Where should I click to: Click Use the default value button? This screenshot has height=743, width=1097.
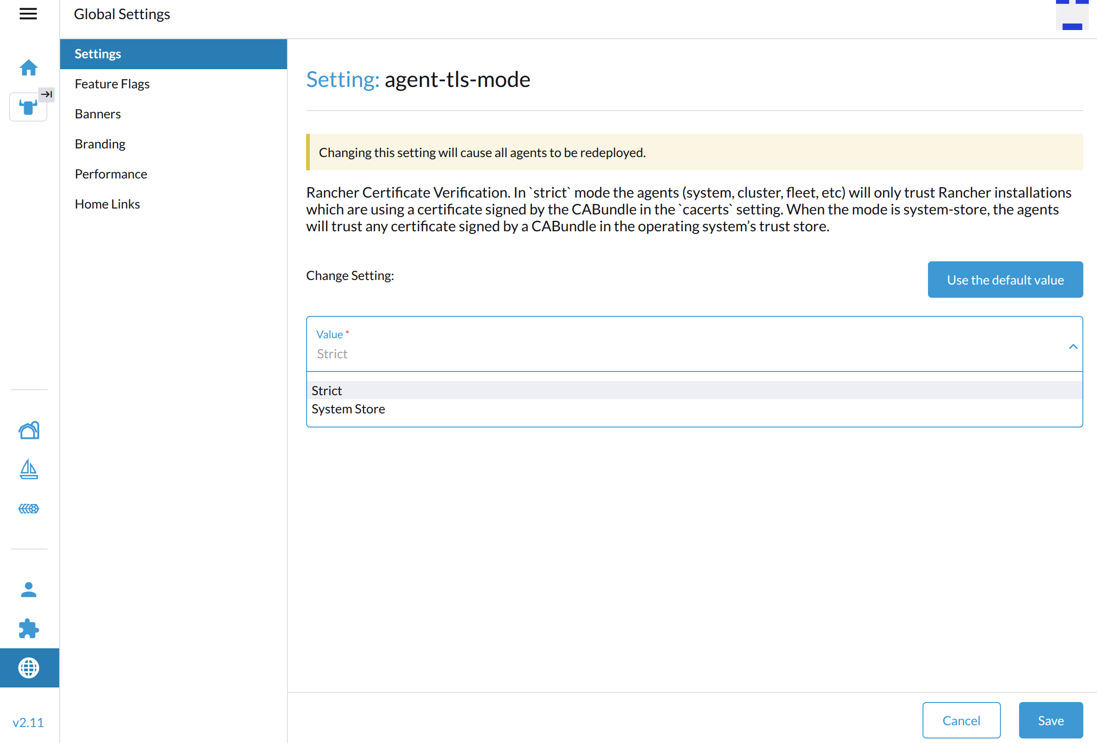click(x=1005, y=279)
